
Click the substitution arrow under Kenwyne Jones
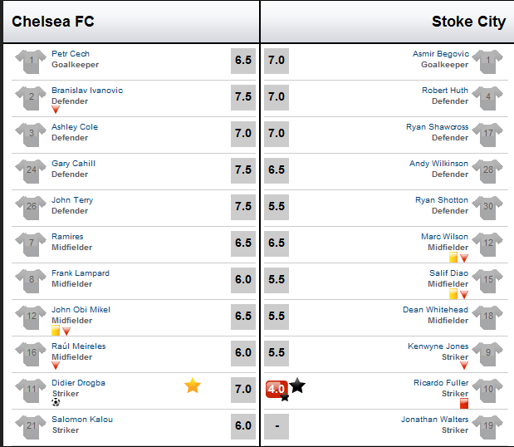464,366
